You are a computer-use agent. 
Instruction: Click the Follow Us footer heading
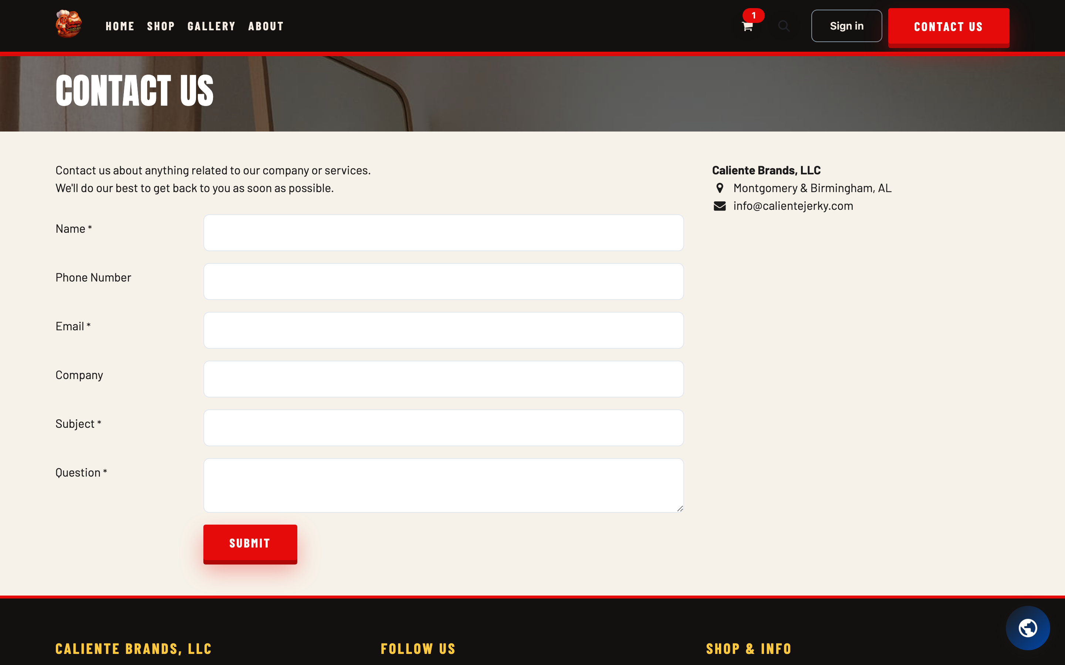point(418,649)
